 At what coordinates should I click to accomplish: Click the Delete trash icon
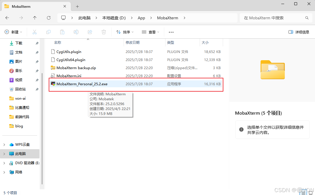(104, 32)
